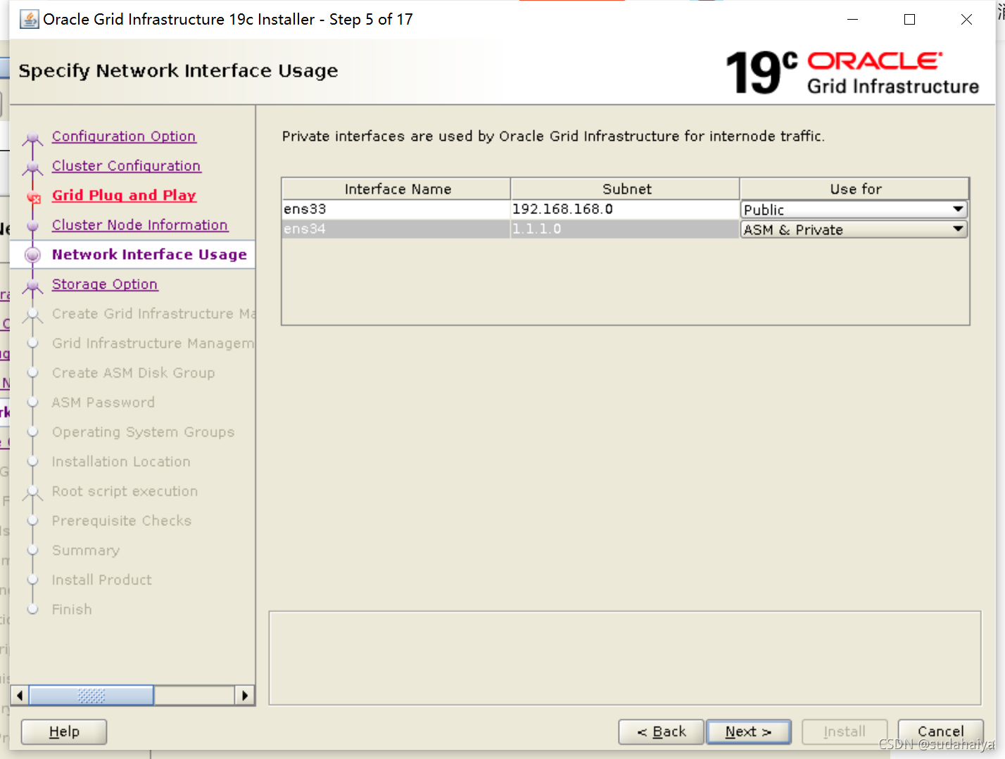Click the message area box at bottom
Image resolution: width=1005 pixels, height=759 pixels.
point(625,658)
